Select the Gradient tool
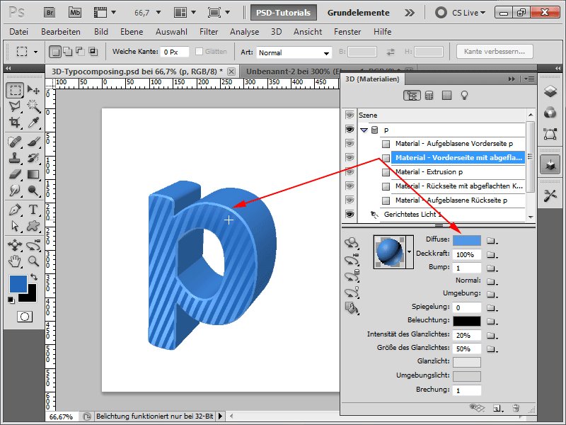Screen dimensions: 566x425 point(33,174)
